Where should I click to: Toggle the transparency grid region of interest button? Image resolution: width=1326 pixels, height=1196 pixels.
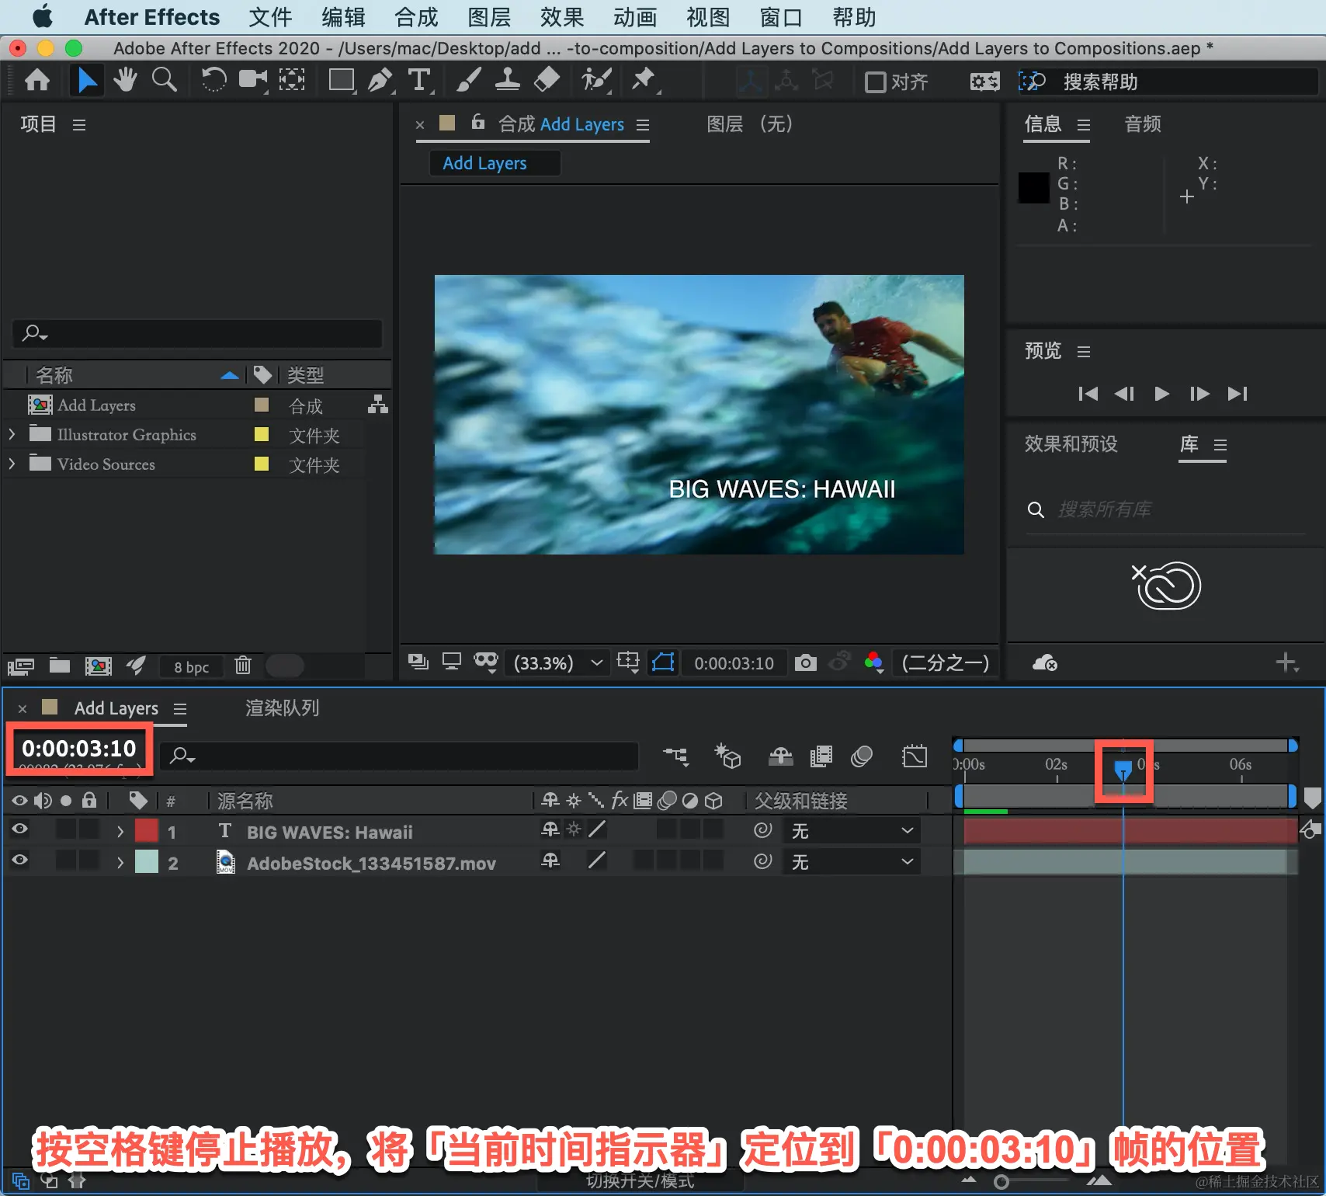[627, 662]
